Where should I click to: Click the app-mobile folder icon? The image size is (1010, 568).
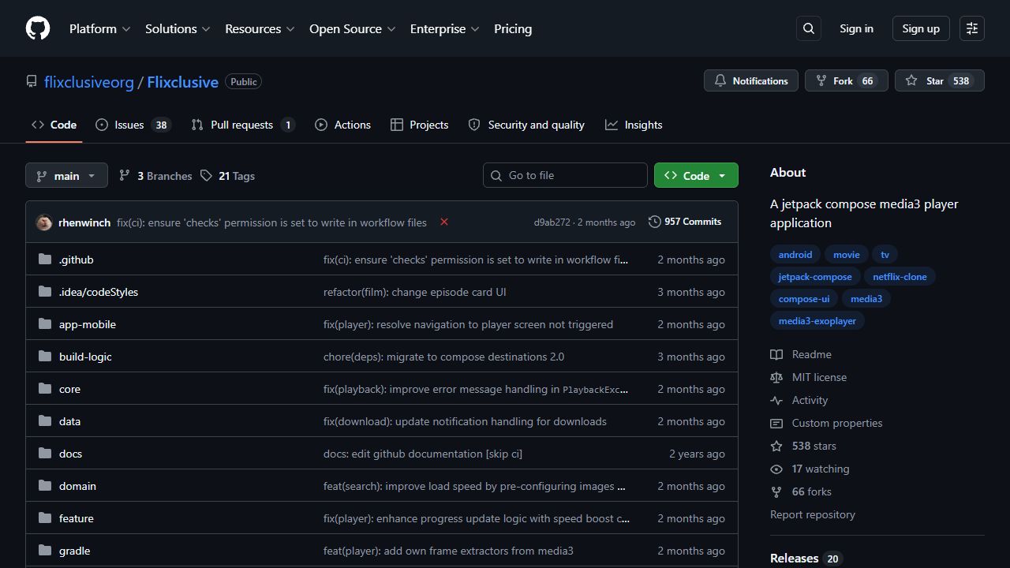click(45, 324)
